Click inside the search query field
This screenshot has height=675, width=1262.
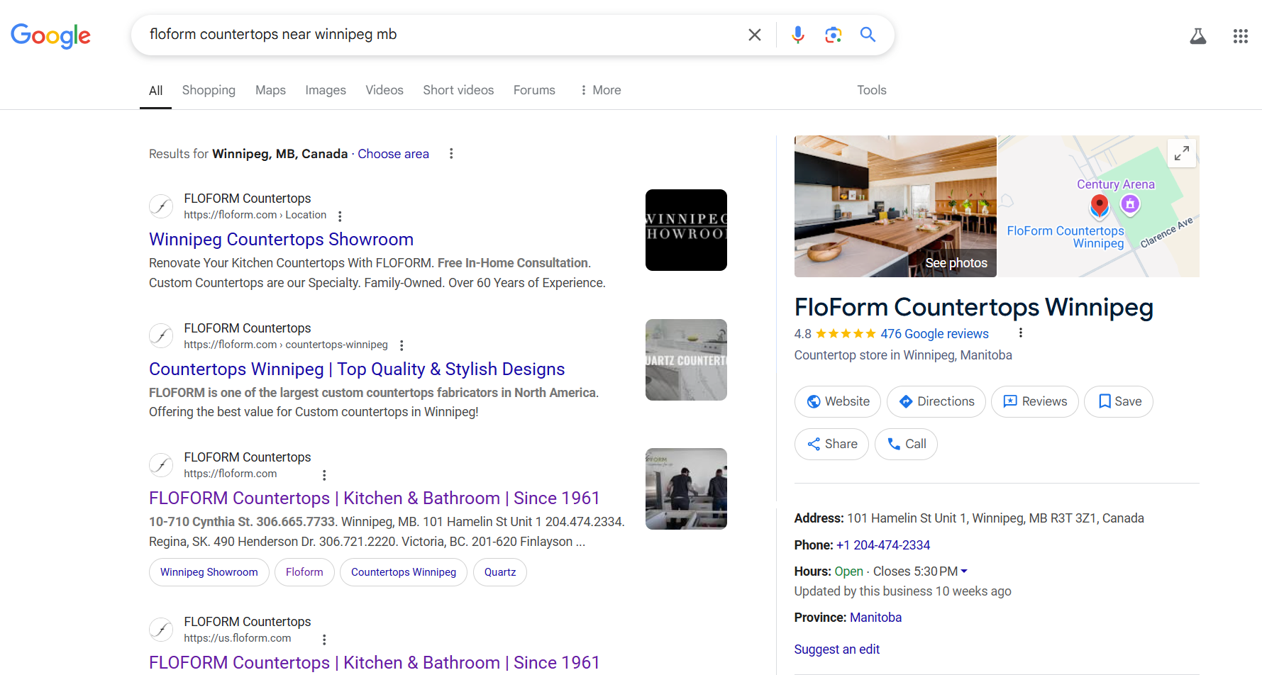pos(440,35)
